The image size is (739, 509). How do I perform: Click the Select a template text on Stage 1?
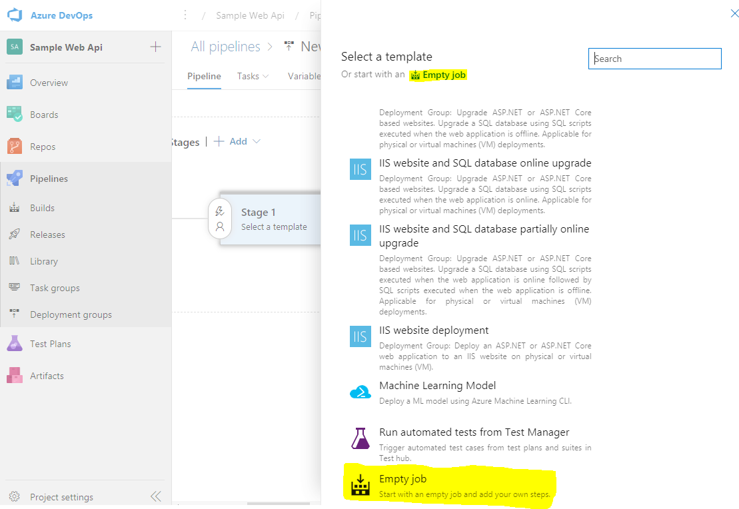click(274, 227)
